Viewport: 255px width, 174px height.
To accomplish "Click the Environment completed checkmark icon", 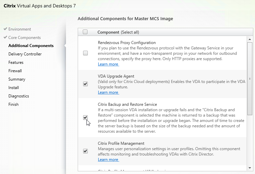I will [5, 29].
